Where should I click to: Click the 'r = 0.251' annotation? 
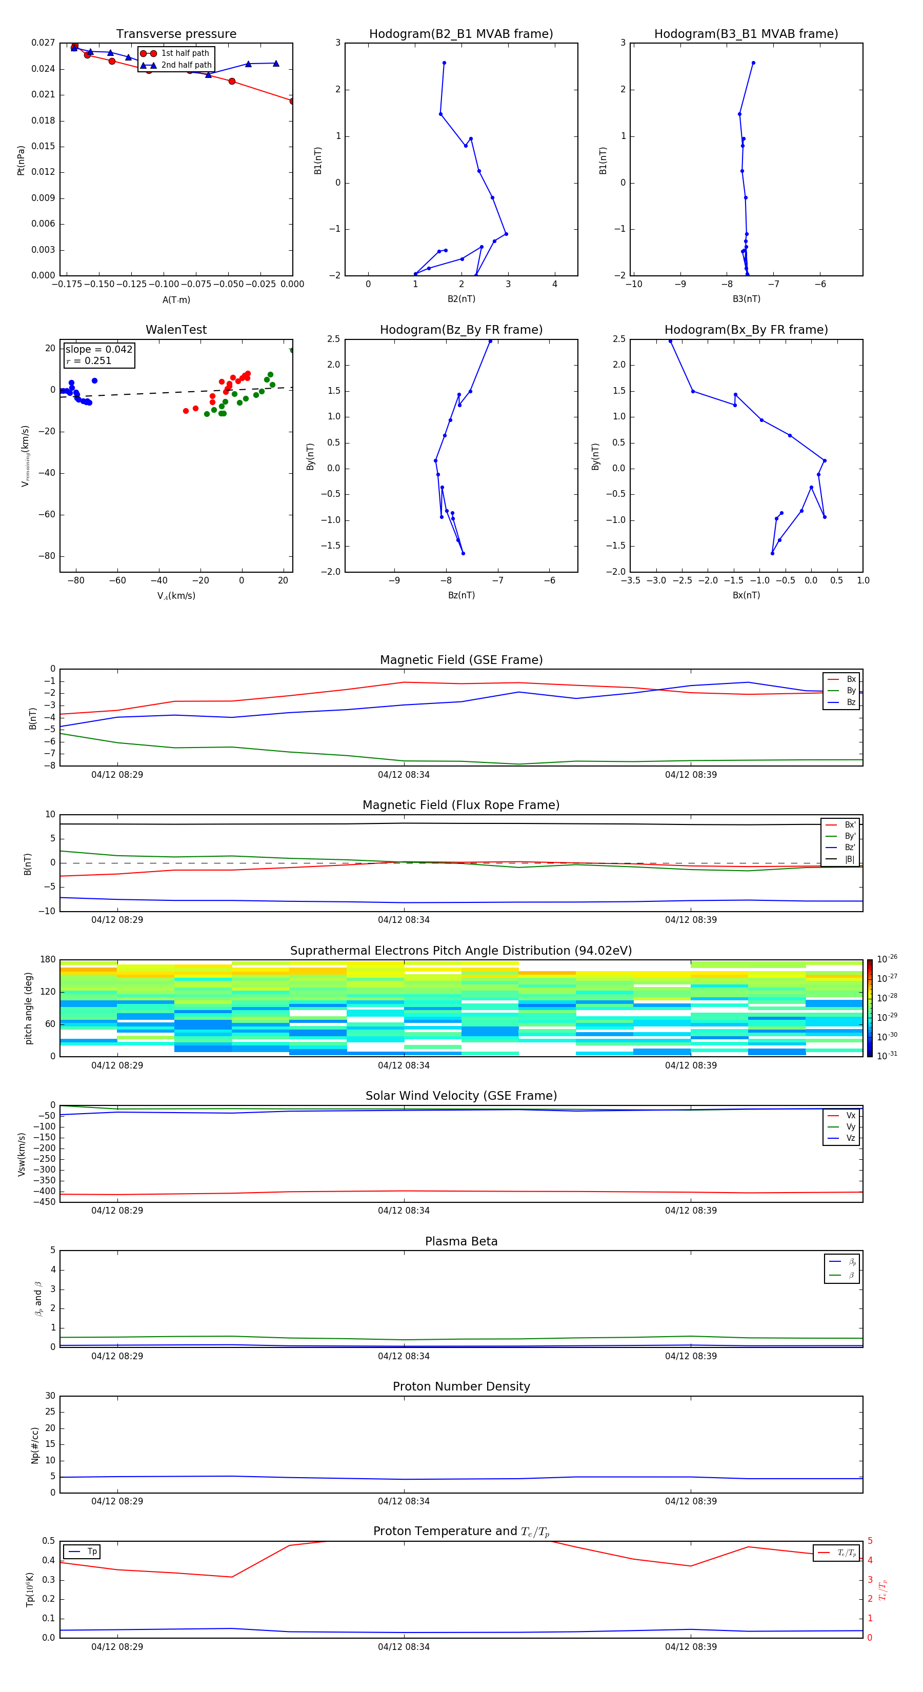click(x=89, y=360)
